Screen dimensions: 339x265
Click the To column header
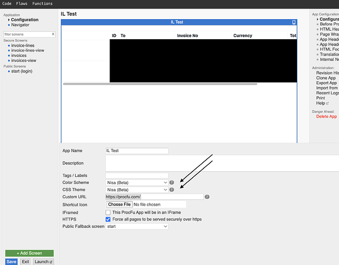[x=123, y=36]
